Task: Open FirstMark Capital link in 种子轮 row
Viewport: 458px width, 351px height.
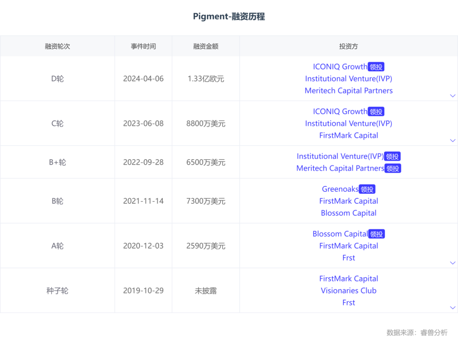Action: coord(349,278)
